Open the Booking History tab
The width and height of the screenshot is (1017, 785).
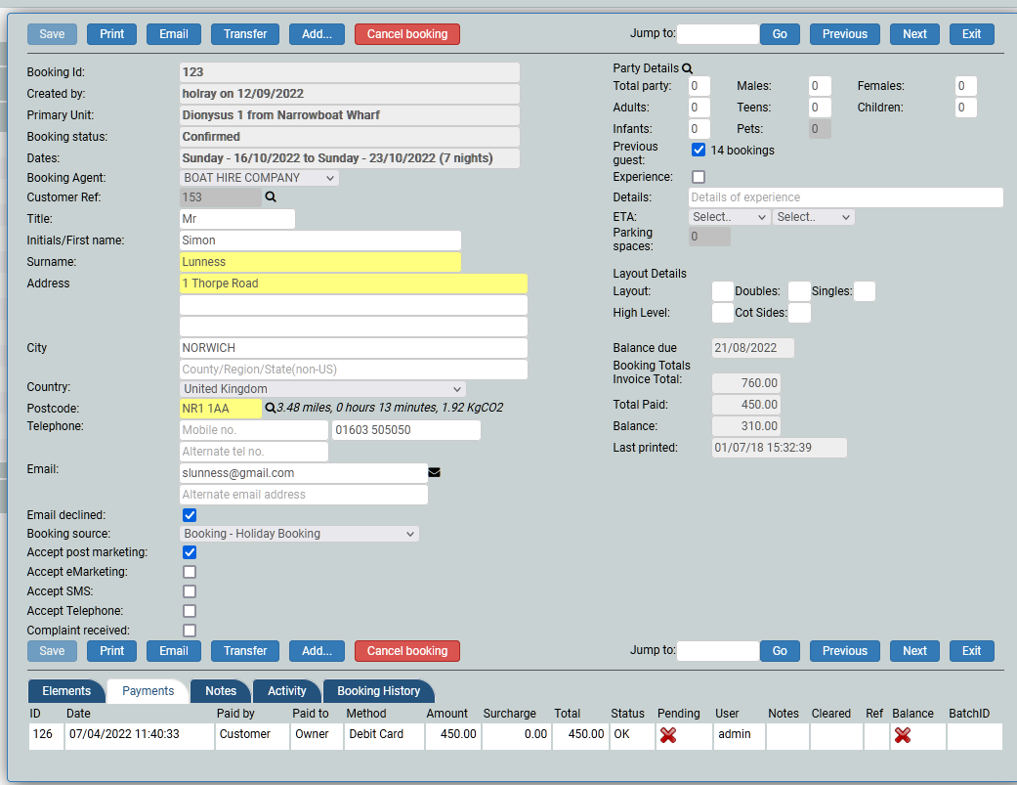(x=378, y=691)
